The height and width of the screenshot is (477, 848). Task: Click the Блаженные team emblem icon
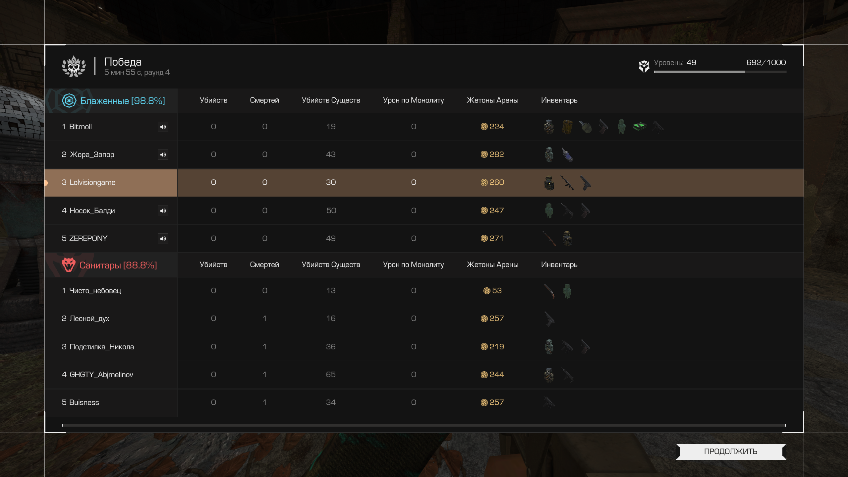coord(69,100)
